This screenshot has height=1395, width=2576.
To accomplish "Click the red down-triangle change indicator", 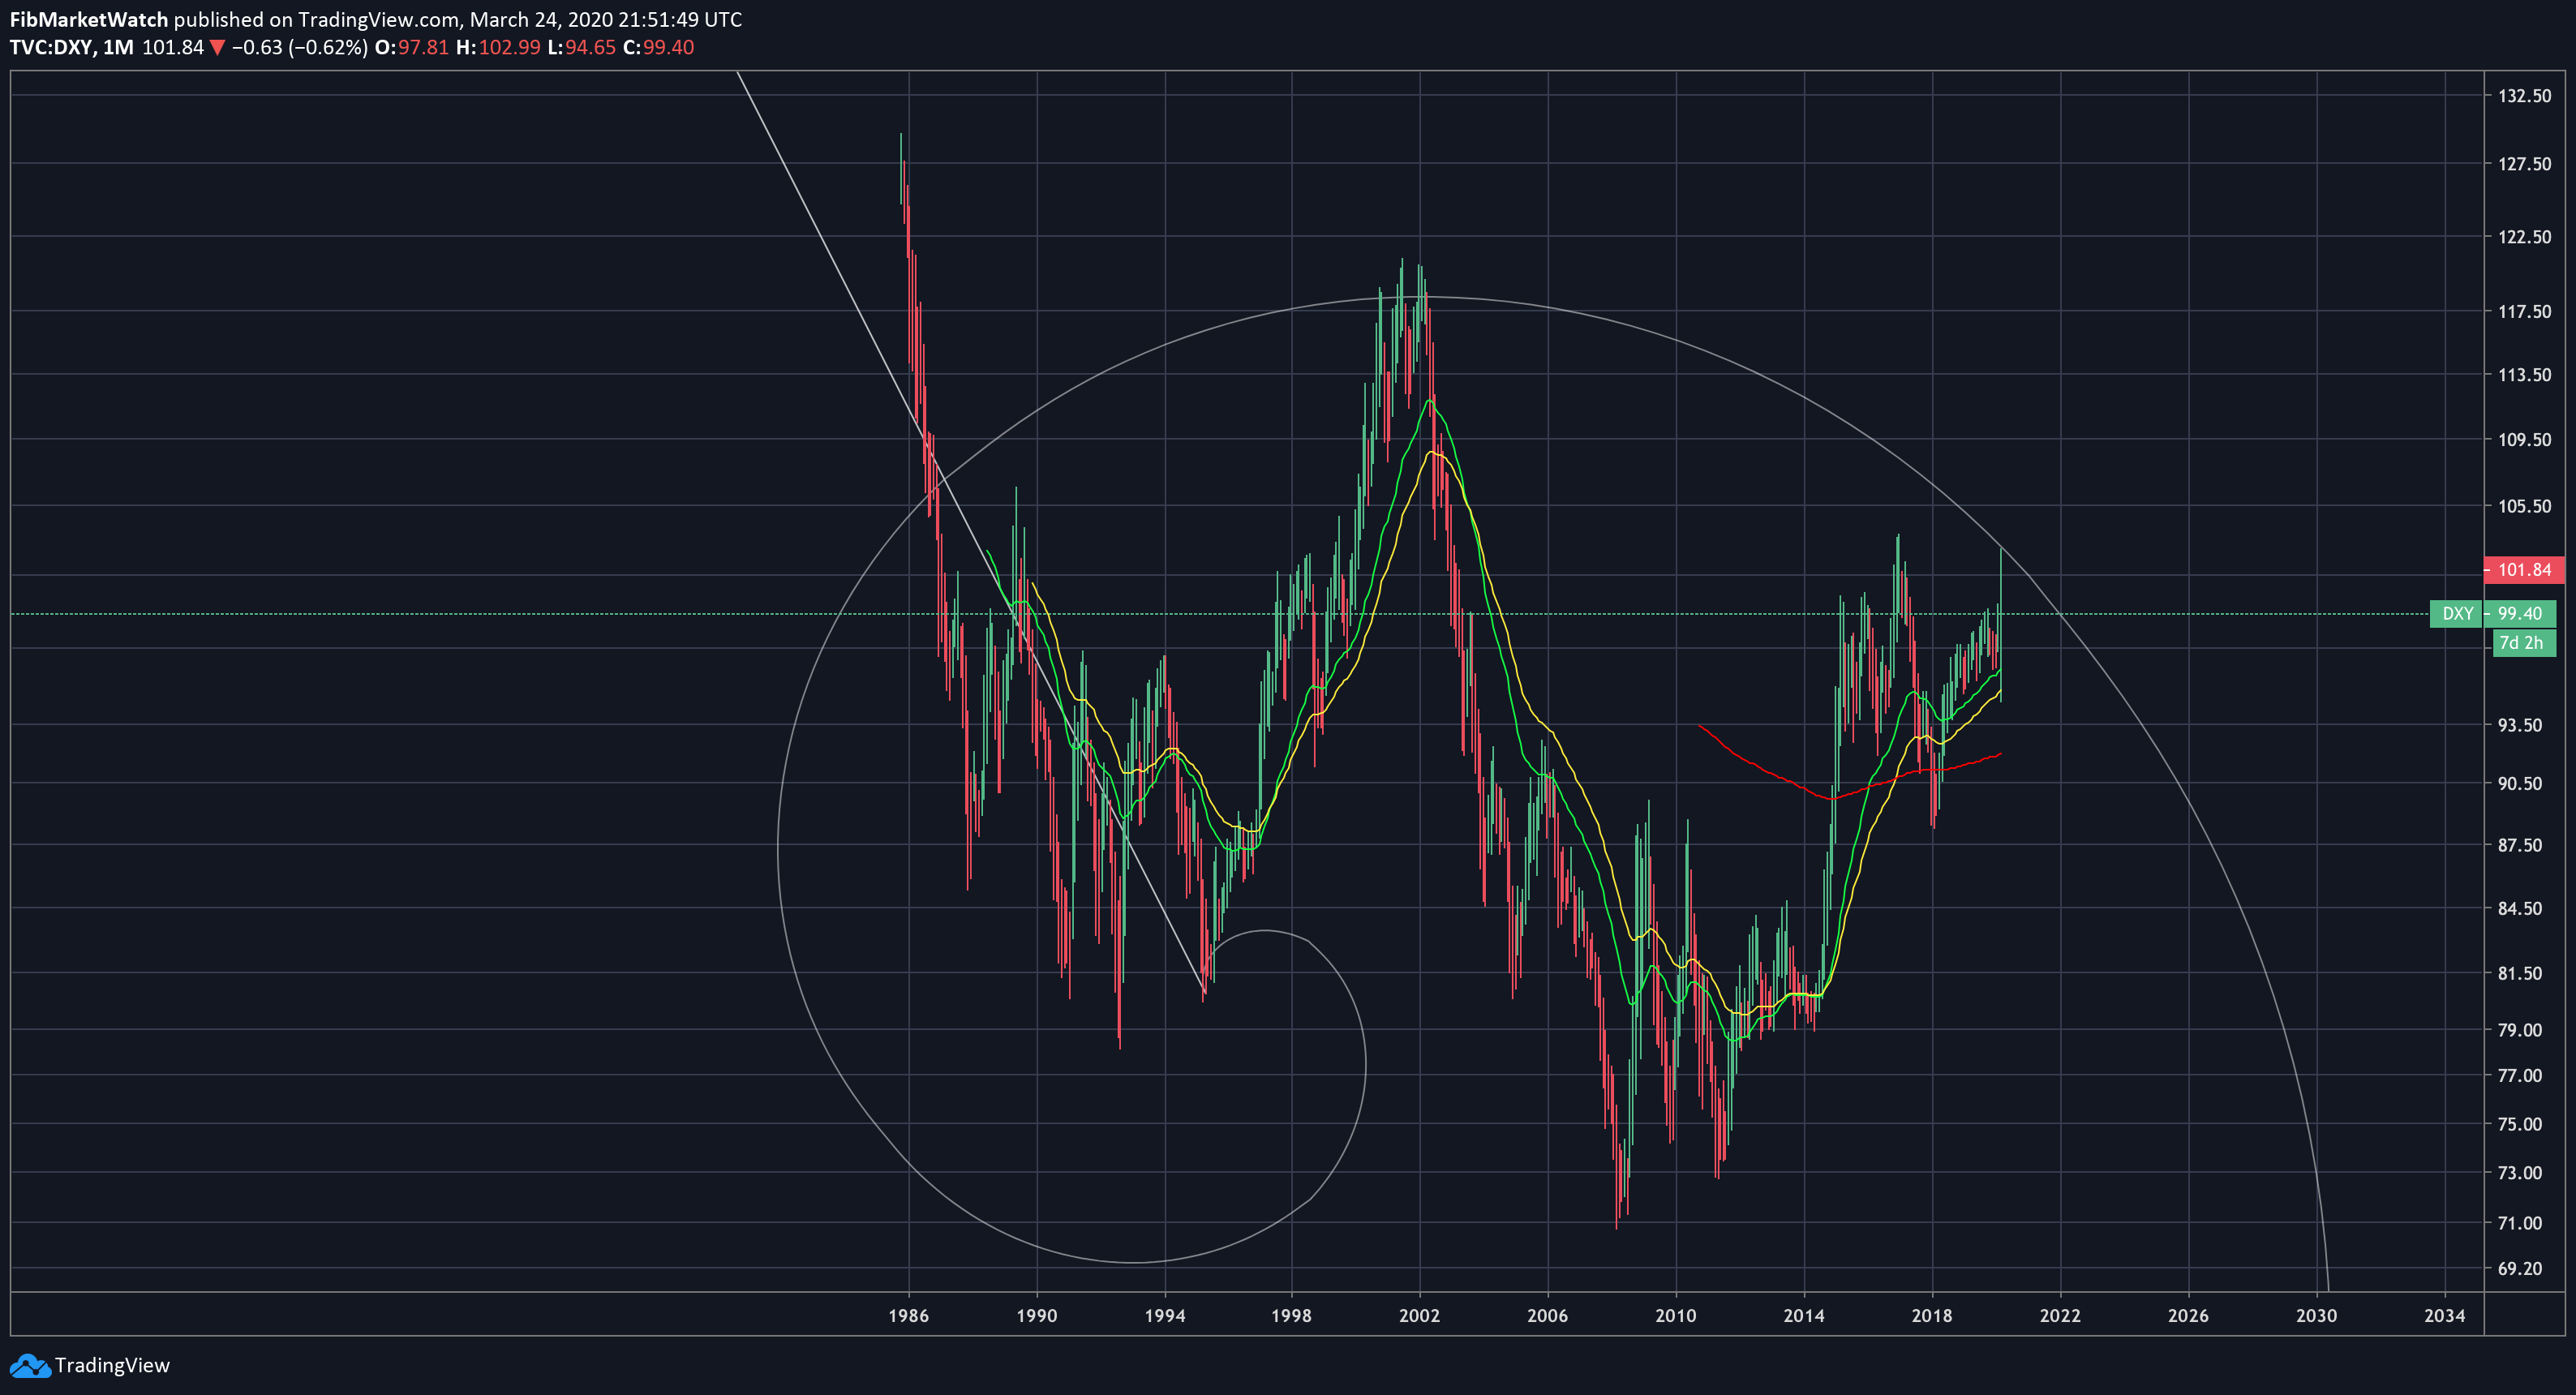I will 217,48.
